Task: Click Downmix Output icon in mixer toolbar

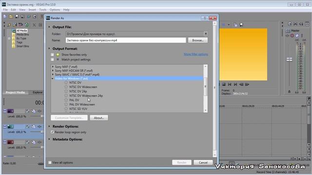Action: (295, 24)
